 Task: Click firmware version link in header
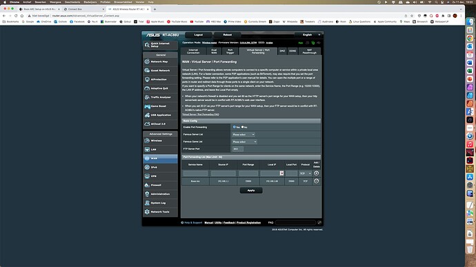coord(248,43)
